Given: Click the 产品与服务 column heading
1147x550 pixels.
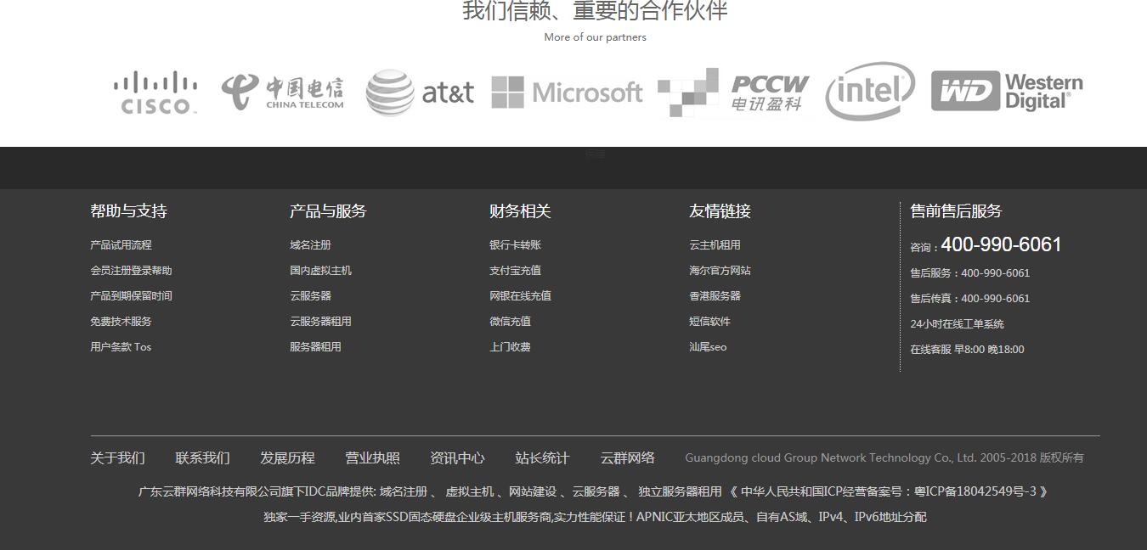Looking at the screenshot, I should [x=328, y=211].
